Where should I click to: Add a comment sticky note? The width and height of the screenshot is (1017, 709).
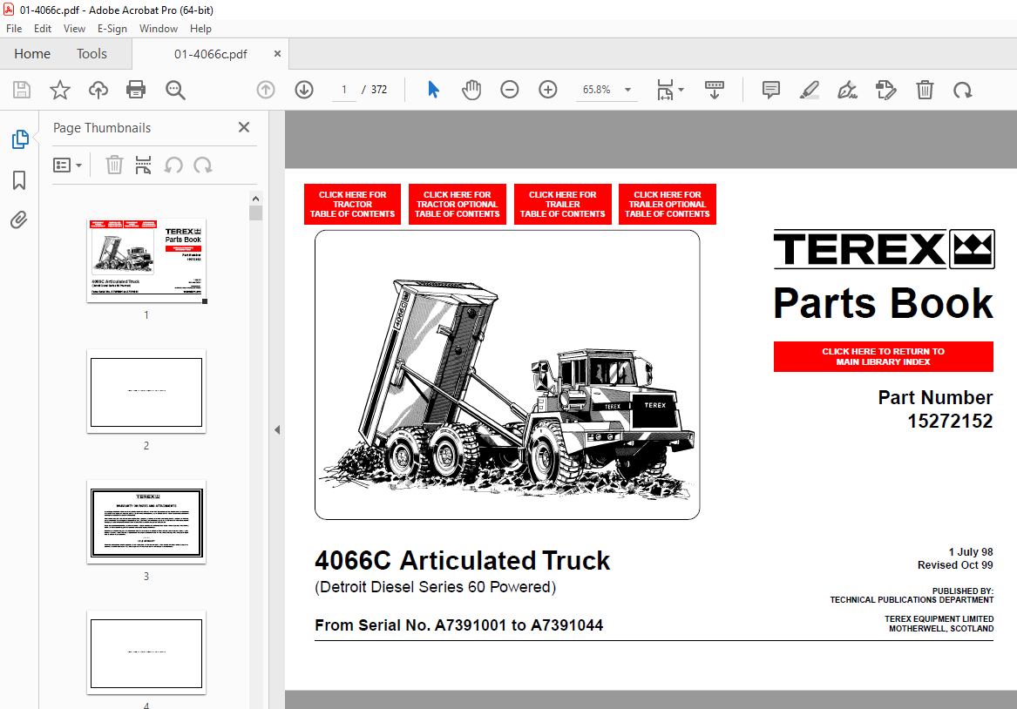point(770,90)
